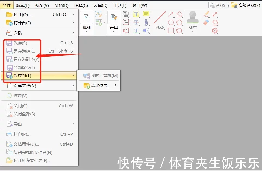Viewport: 262px width, 171px height.
Task: Choose 我的计算机(M) in the submenu
Action: (99, 76)
